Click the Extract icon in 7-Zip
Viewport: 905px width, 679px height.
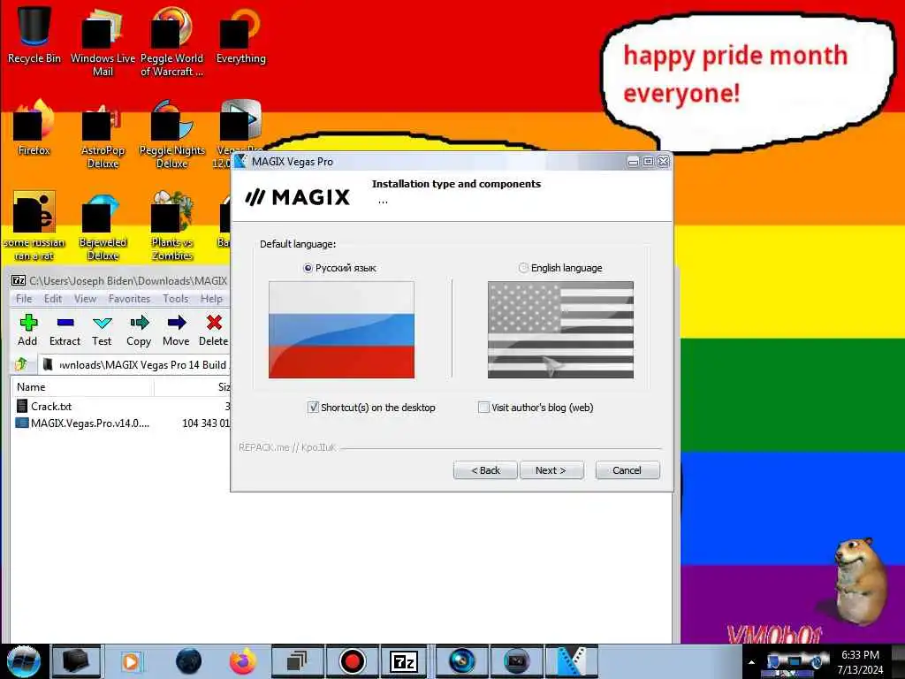pos(65,331)
